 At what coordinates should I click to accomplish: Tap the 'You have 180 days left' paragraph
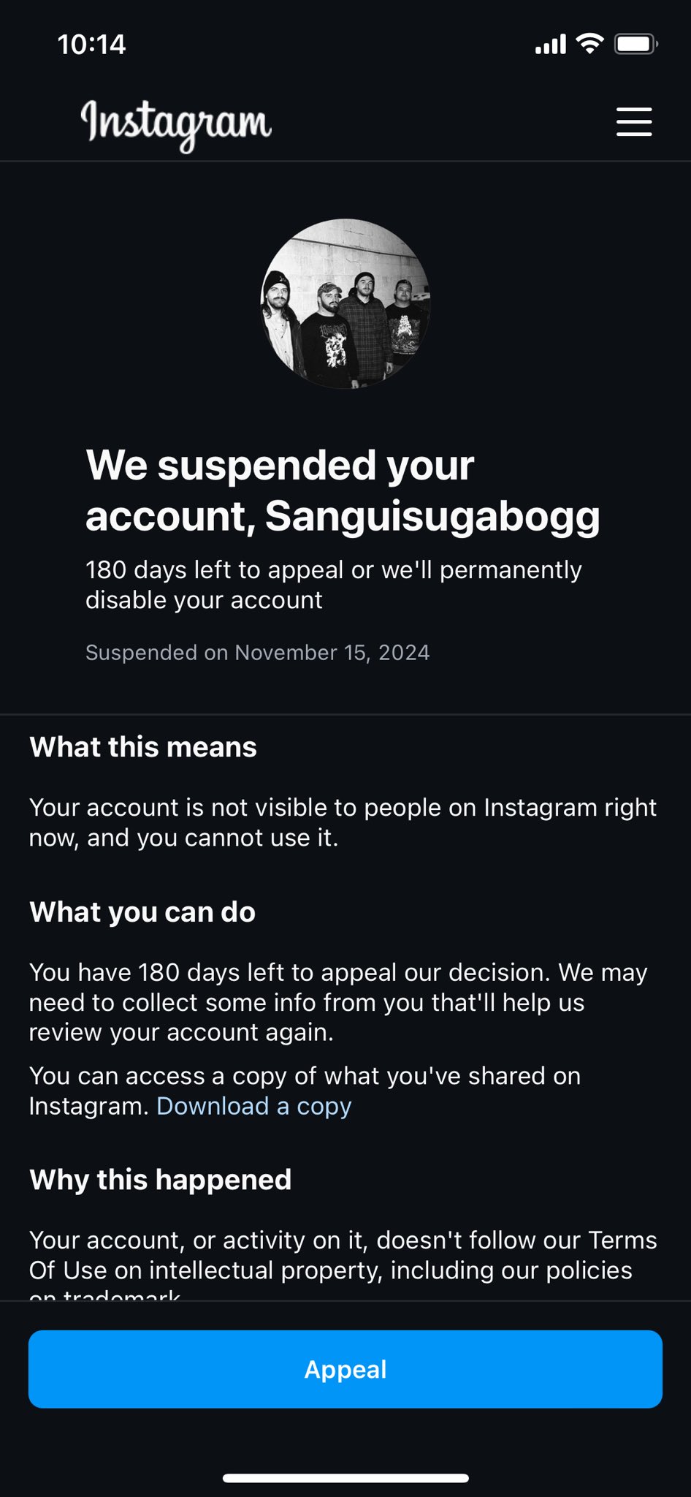pyautogui.click(x=337, y=1002)
